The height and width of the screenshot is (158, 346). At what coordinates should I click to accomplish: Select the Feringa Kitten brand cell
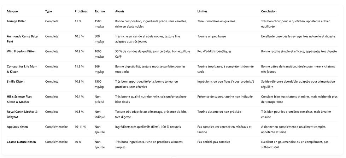[x=17, y=21]
